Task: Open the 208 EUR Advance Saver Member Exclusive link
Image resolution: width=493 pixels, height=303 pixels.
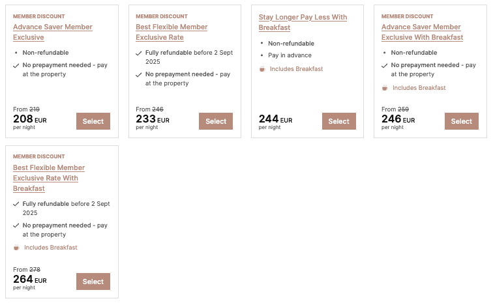Action: pos(52,32)
